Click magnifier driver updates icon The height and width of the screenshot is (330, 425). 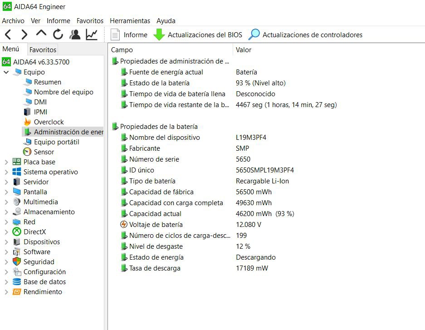(x=254, y=34)
